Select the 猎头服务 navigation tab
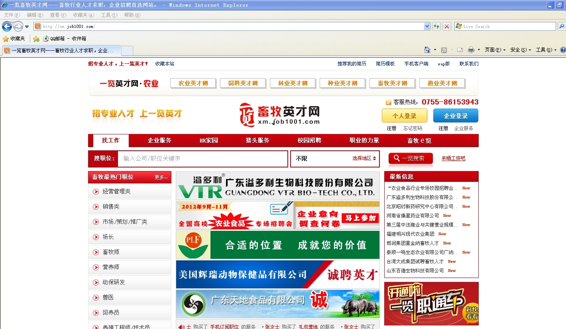The width and height of the screenshot is (566, 329). click(x=257, y=140)
